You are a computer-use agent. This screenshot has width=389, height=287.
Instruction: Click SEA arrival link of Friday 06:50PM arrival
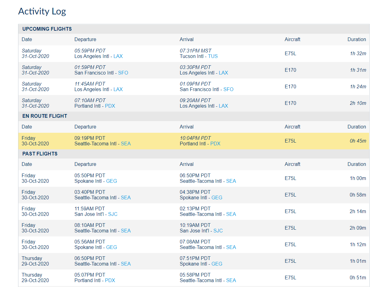pyautogui.click(x=231, y=181)
